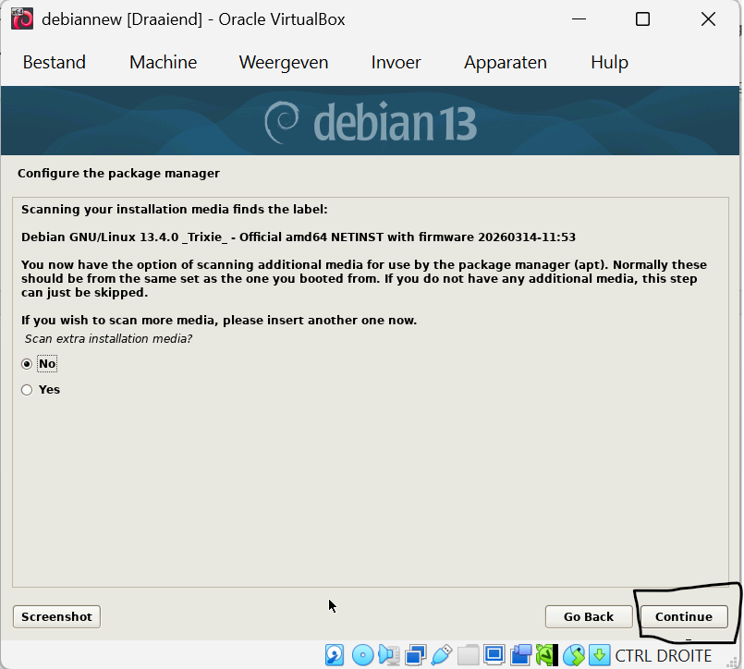Click the VirtualBox app icon in title bar
Image resolution: width=744 pixels, height=669 pixels.
pos(22,19)
